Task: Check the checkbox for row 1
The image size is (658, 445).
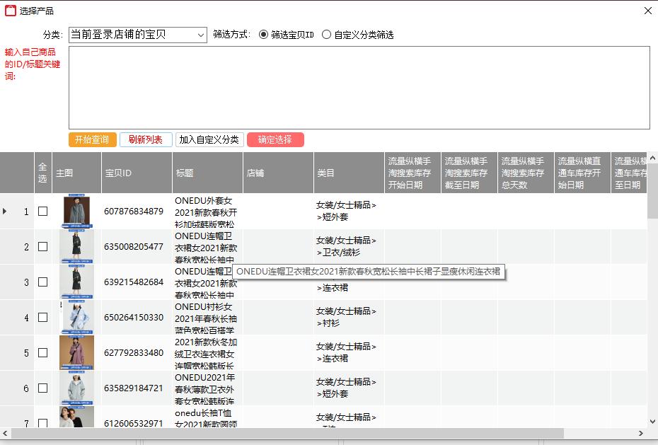Action: [x=42, y=210]
